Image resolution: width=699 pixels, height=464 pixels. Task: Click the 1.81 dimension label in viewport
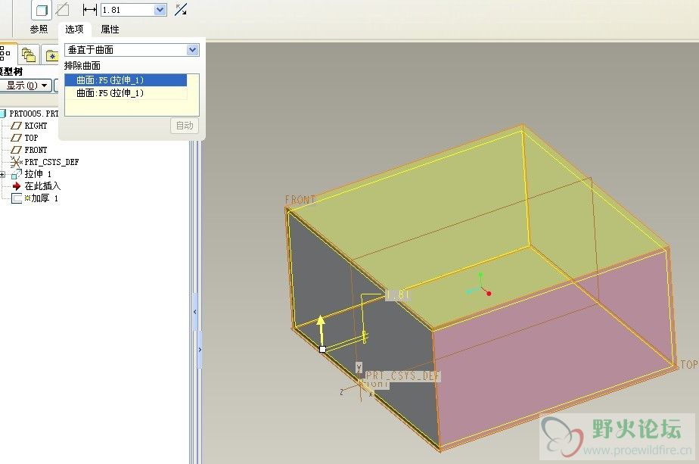pyautogui.click(x=398, y=295)
